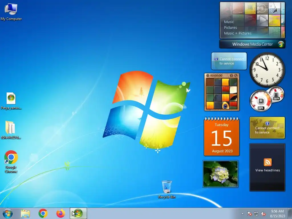The image size is (292, 219).
Task: Click the muted speaker volume icon
Action: coord(263,214)
